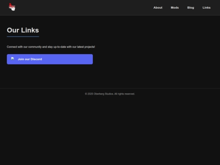This screenshot has height=165, width=220.
Task: Click the Oberberg Studios logo
Action: (12, 7)
